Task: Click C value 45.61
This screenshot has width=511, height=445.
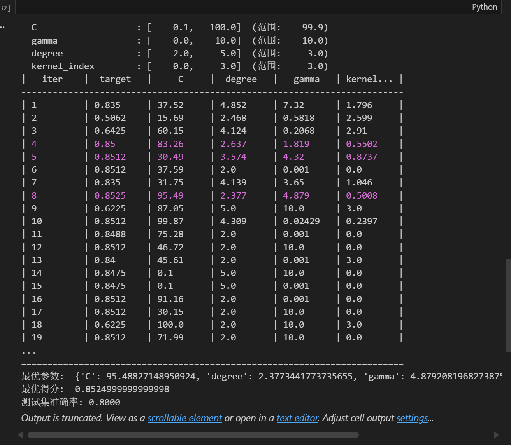Action: (x=170, y=260)
